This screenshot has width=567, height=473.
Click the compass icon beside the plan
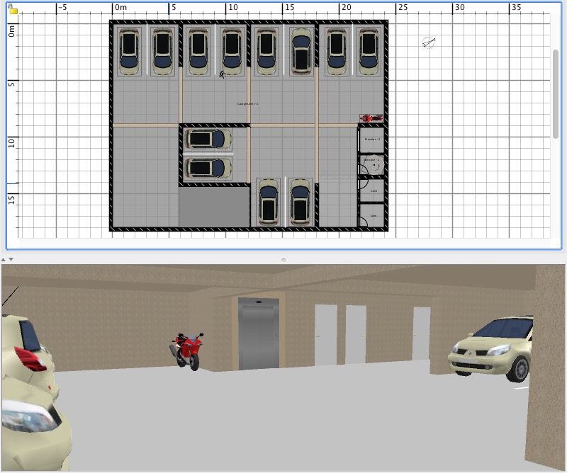428,42
